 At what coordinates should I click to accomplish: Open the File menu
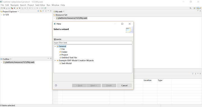[2, 5]
